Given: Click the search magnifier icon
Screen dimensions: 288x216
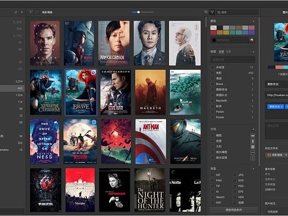Looking at the screenshot, I should (219, 12).
